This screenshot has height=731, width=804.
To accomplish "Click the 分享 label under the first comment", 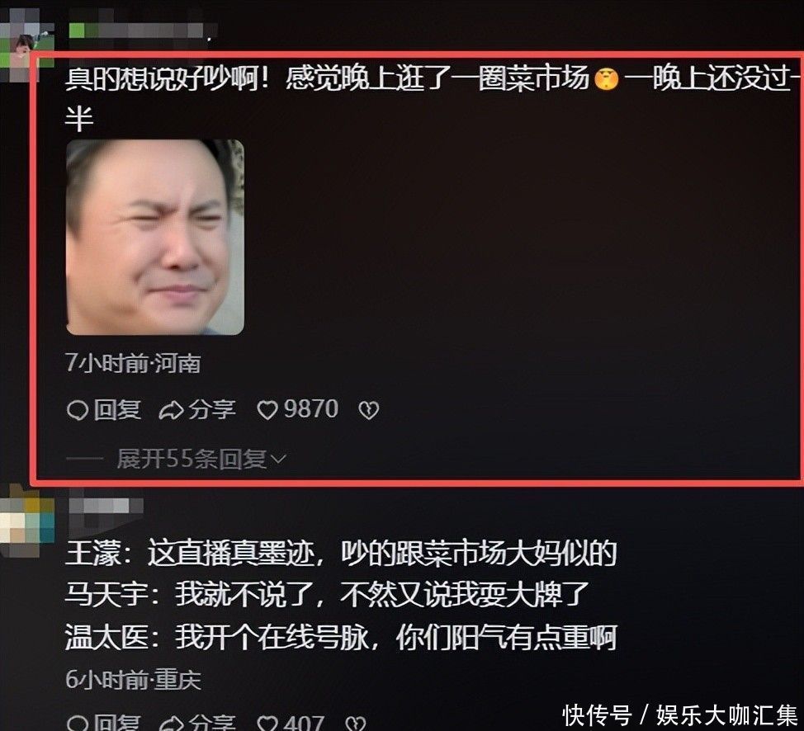I will [212, 409].
